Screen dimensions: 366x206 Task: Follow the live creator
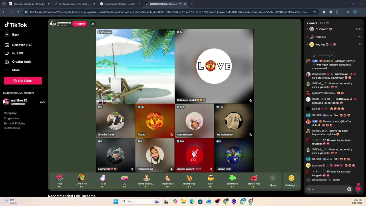pos(79,24)
